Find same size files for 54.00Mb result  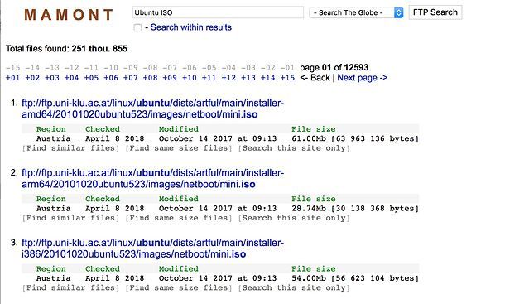tap(179, 288)
